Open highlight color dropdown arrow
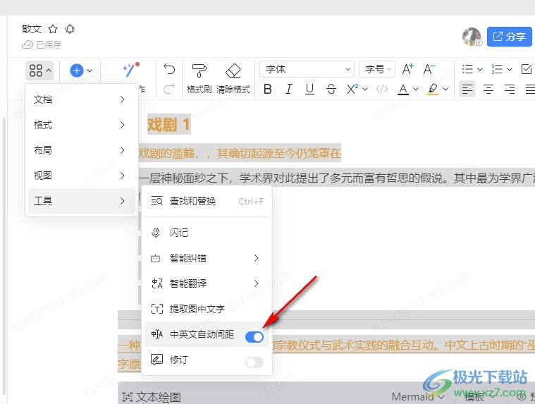The height and width of the screenshot is (404, 535). coord(445,90)
